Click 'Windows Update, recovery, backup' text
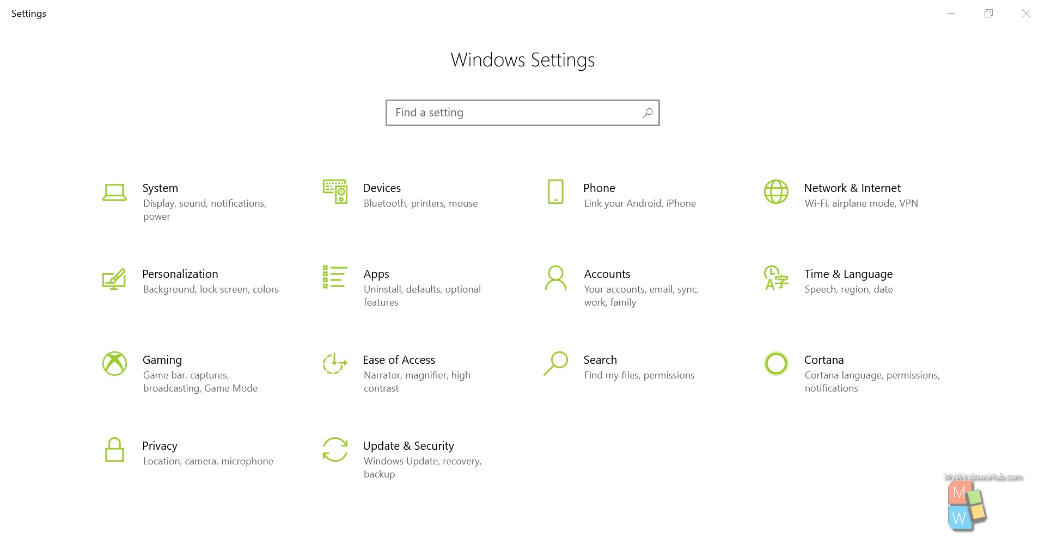The image size is (1045, 552). click(x=423, y=468)
